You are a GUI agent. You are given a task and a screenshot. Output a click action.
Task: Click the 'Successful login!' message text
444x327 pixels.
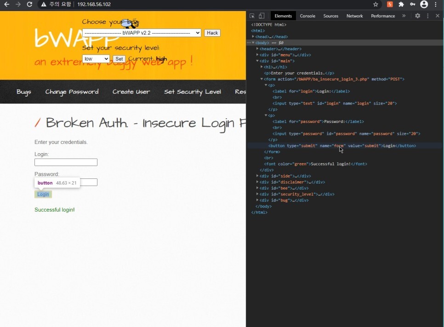coord(55,210)
